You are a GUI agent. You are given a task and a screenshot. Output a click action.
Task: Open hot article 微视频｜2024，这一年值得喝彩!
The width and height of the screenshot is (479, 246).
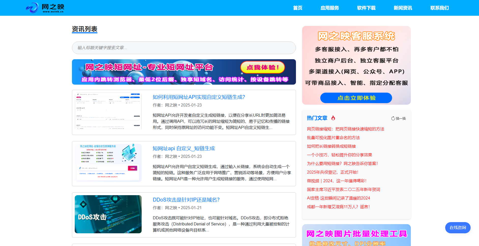337,181
